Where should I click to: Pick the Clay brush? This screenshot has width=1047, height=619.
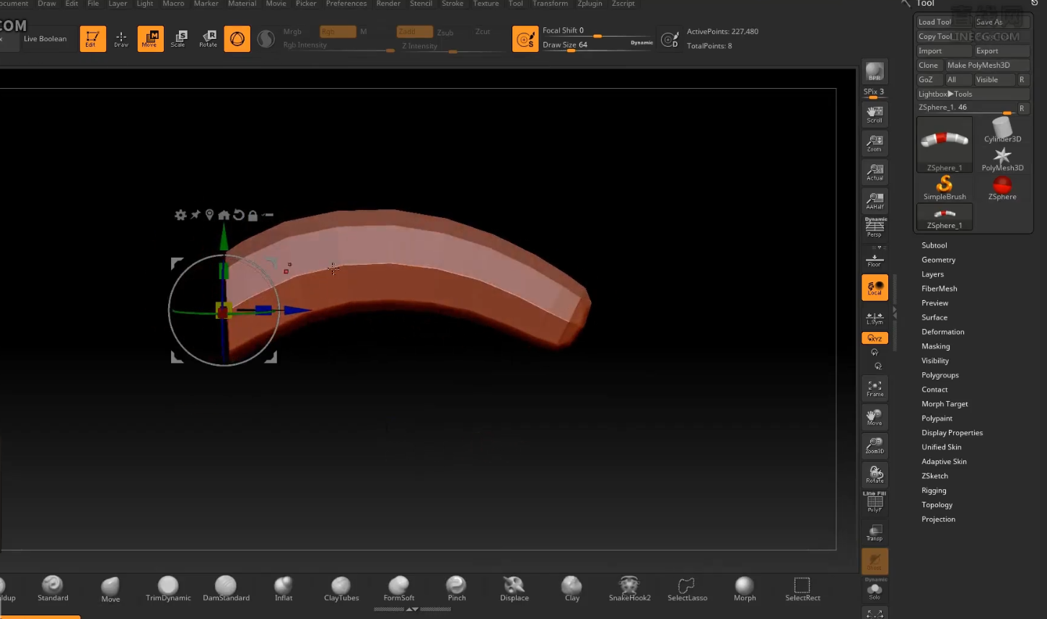(571, 588)
